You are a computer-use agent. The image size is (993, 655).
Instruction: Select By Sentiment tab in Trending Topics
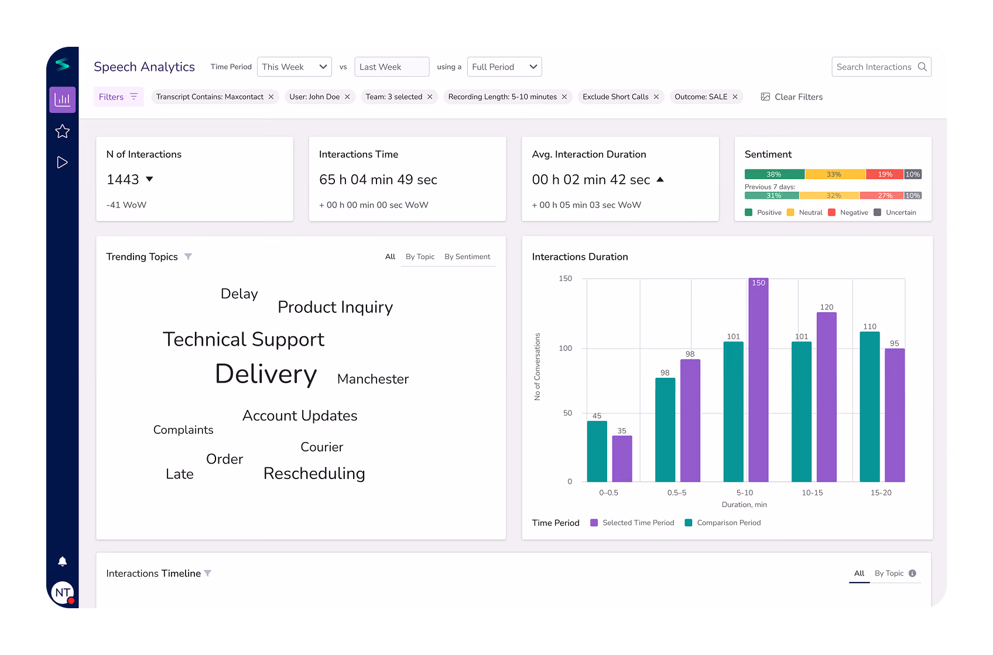pyautogui.click(x=468, y=257)
